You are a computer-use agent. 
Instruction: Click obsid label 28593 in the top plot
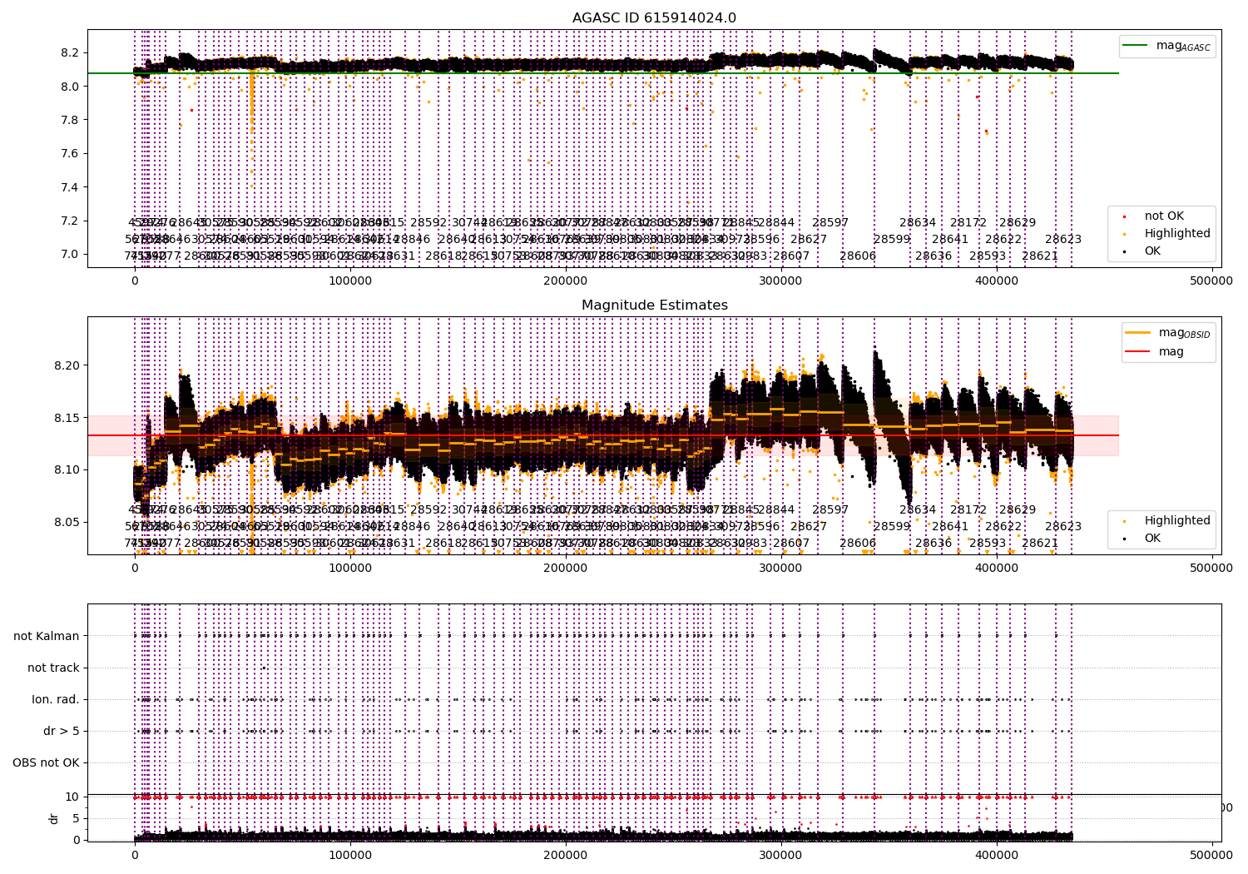[988, 256]
